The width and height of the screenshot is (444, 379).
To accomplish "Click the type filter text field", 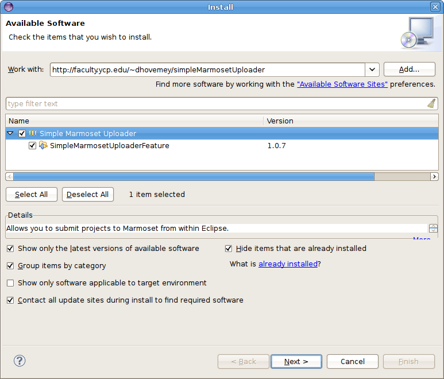I will pos(215,104).
